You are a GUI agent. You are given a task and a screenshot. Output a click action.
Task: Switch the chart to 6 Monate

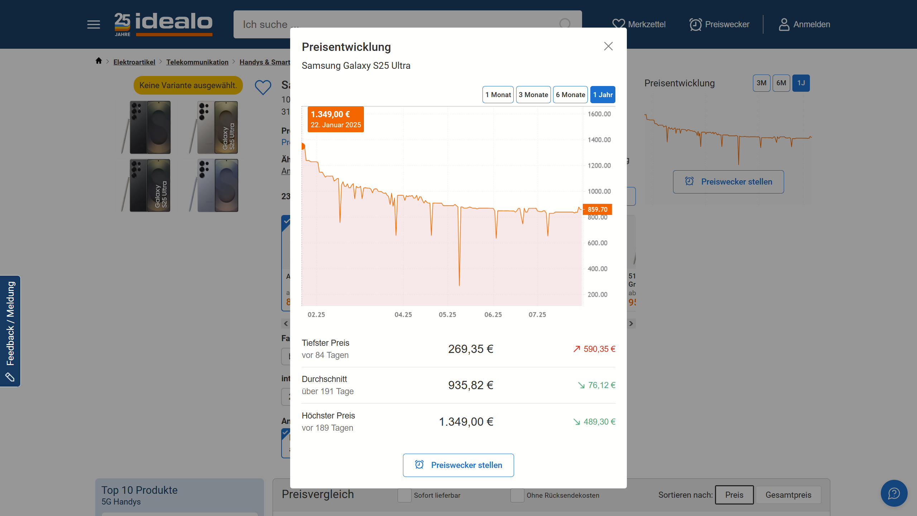click(570, 95)
